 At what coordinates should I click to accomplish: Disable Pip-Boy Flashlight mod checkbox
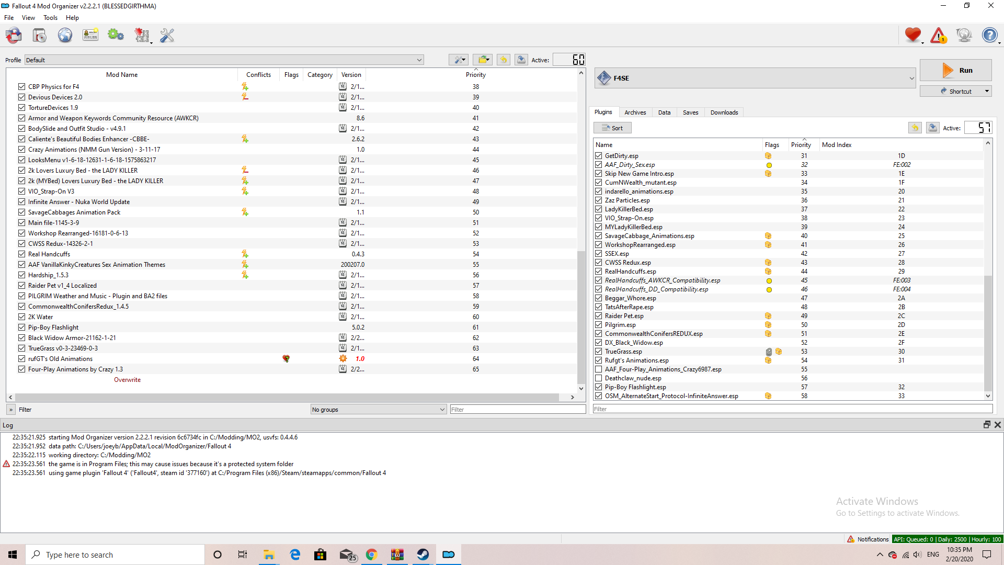[x=21, y=327]
